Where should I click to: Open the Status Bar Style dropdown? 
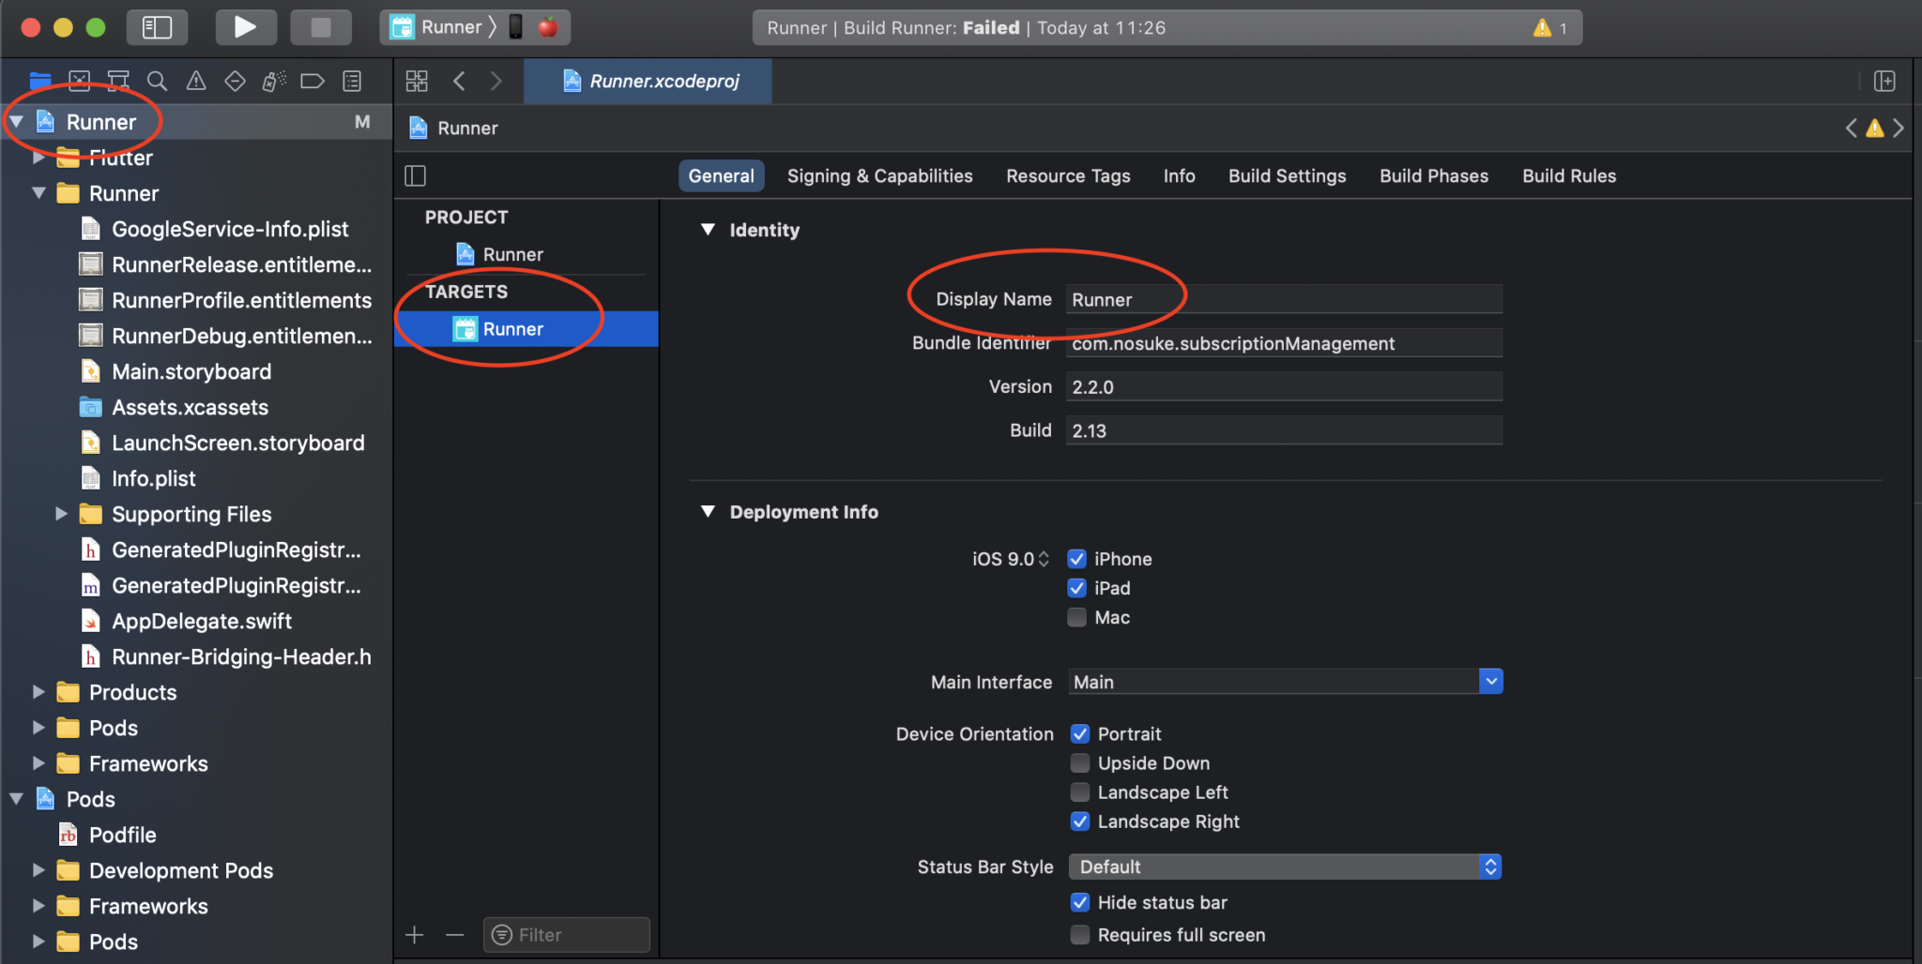pos(1490,867)
